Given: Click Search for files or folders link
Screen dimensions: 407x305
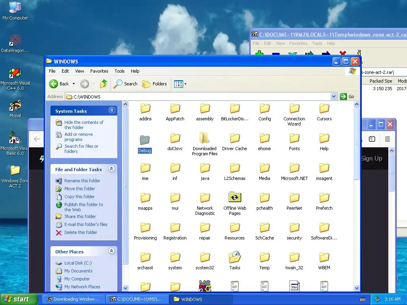Looking at the screenshot, I should [81, 149].
